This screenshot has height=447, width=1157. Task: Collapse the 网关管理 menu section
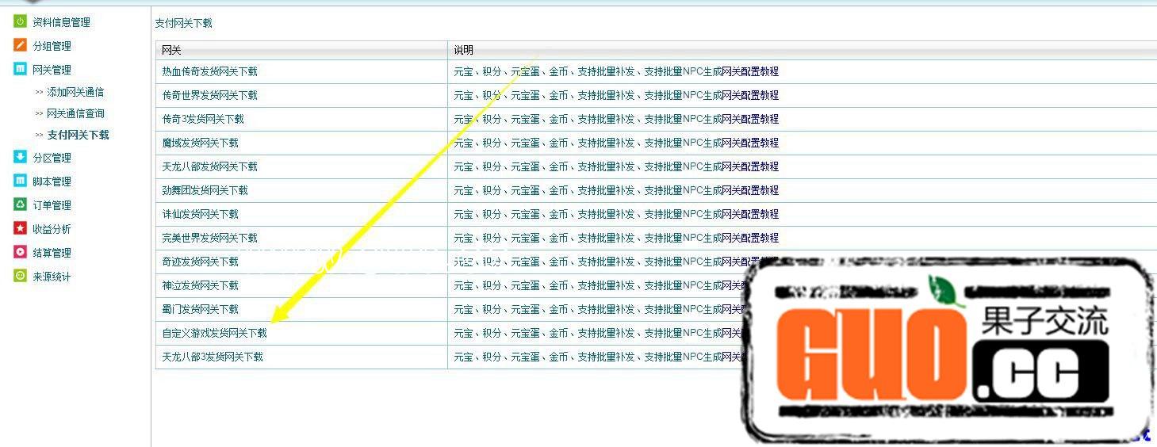coord(52,70)
